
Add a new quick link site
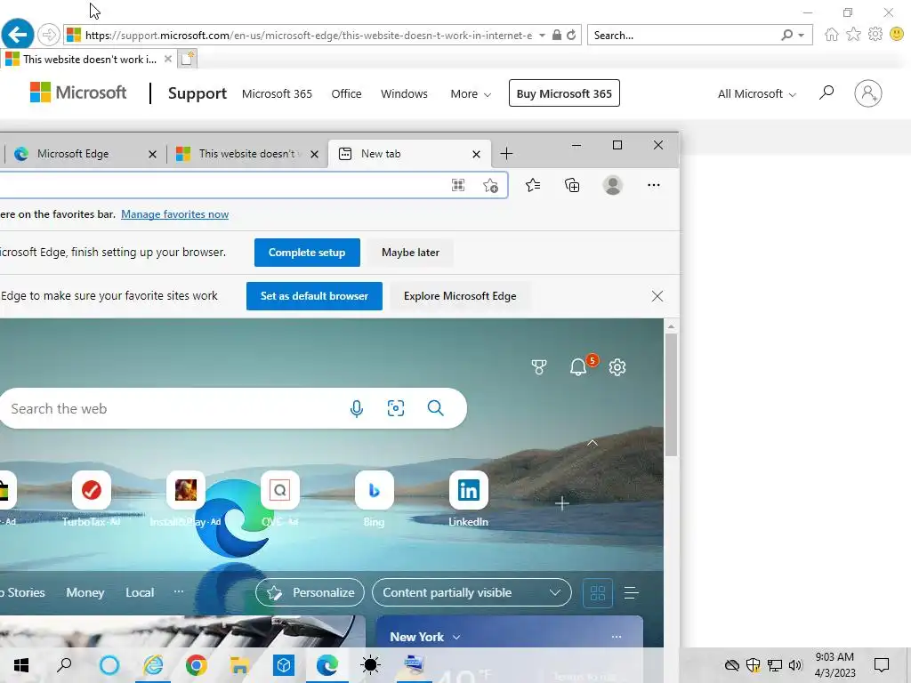pyautogui.click(x=562, y=503)
